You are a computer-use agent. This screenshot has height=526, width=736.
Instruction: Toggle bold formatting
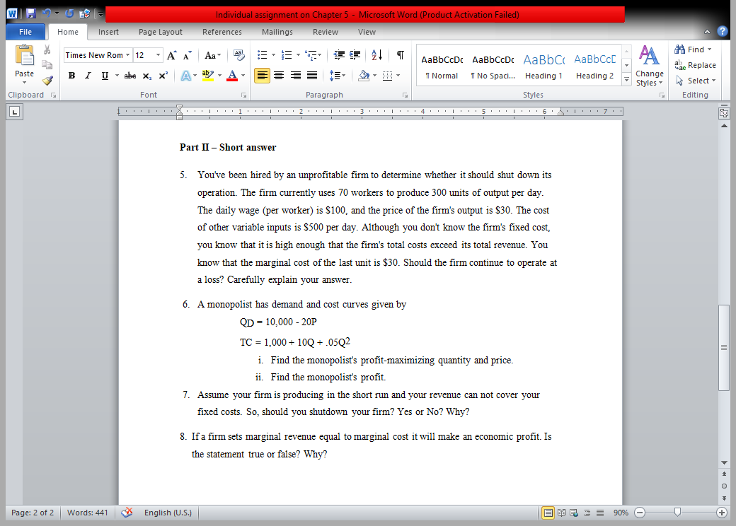71,75
